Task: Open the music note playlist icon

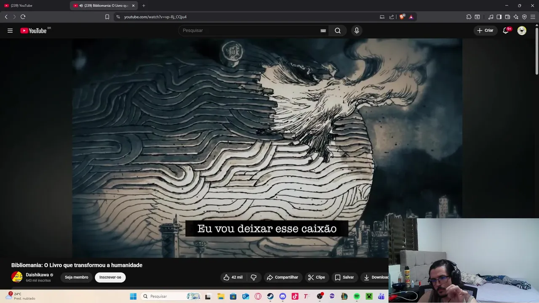Action: click(491, 17)
